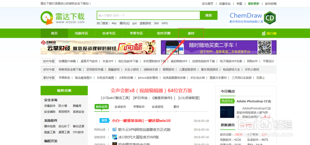Open 杀毒软件 category in sidebar

50,106
